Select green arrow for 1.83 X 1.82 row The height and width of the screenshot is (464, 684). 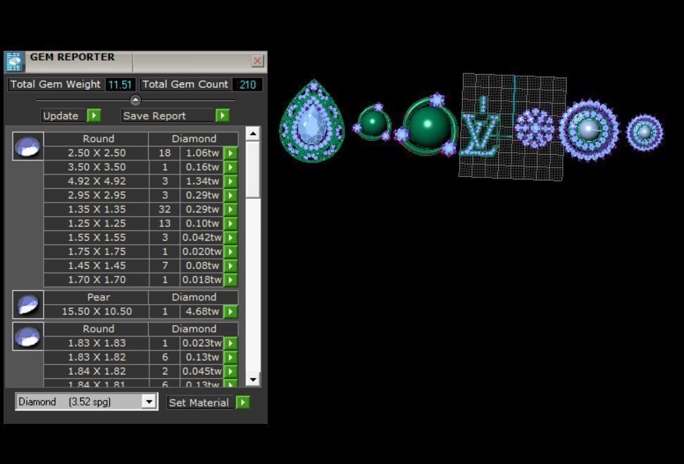230,357
